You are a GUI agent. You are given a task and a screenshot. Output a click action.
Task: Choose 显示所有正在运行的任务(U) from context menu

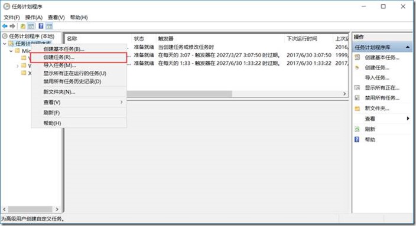(79, 73)
